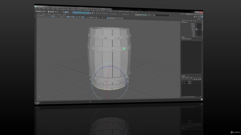Toggle snap to grids magnet icon
Viewport: 241px width, 135px height.
click(96, 13)
